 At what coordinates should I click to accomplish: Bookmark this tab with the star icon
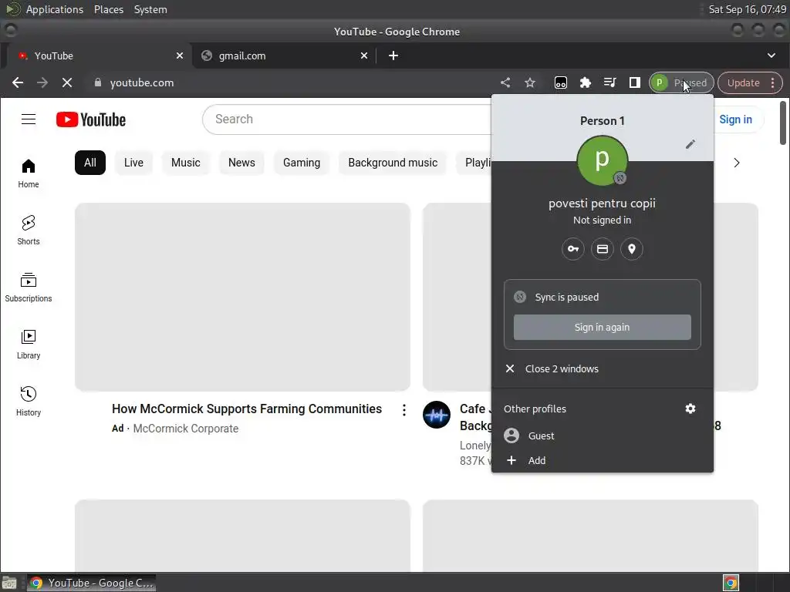(529, 82)
